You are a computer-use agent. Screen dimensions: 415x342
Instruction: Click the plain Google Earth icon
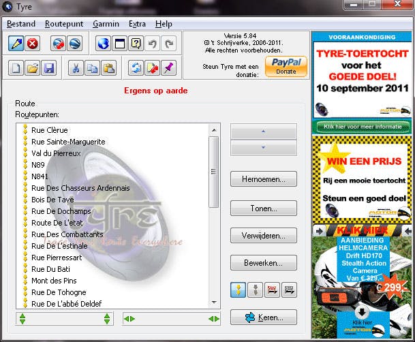(74, 44)
